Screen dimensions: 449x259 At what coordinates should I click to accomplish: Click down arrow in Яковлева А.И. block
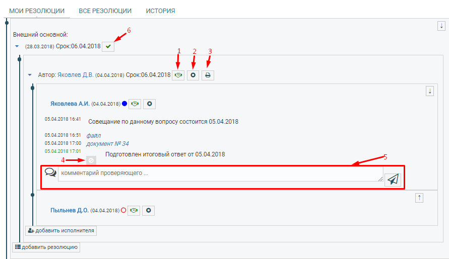tap(430, 91)
